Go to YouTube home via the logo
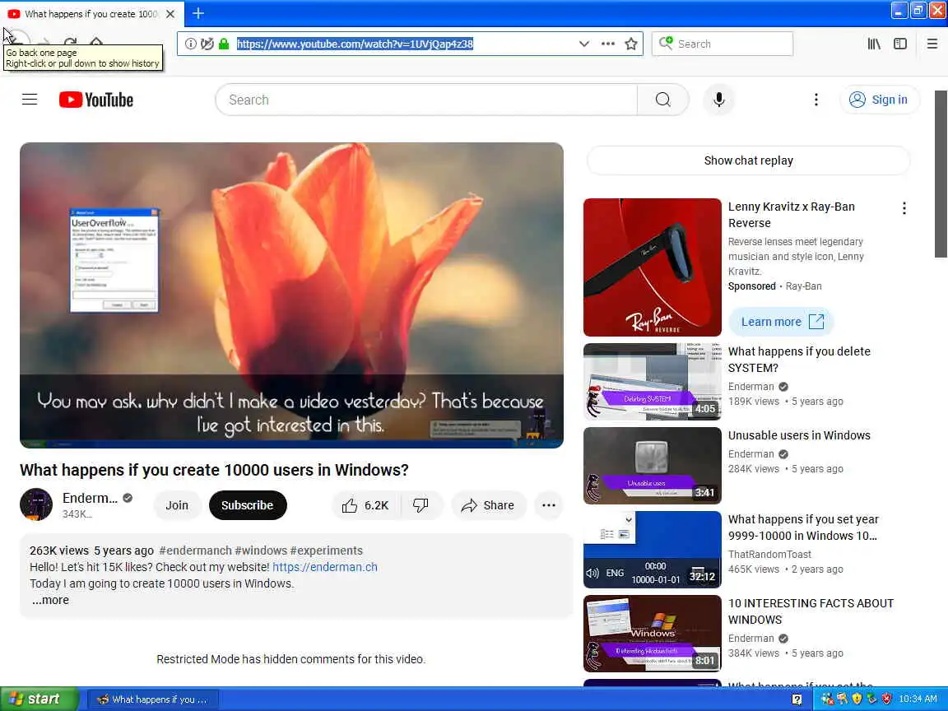This screenshot has height=711, width=948. click(96, 100)
